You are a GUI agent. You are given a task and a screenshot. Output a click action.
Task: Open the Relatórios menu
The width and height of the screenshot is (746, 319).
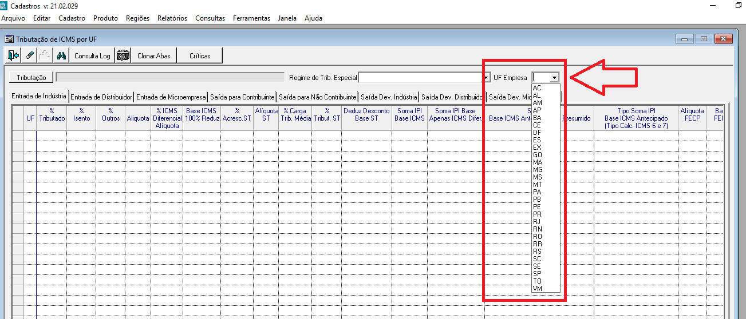pyautogui.click(x=172, y=18)
